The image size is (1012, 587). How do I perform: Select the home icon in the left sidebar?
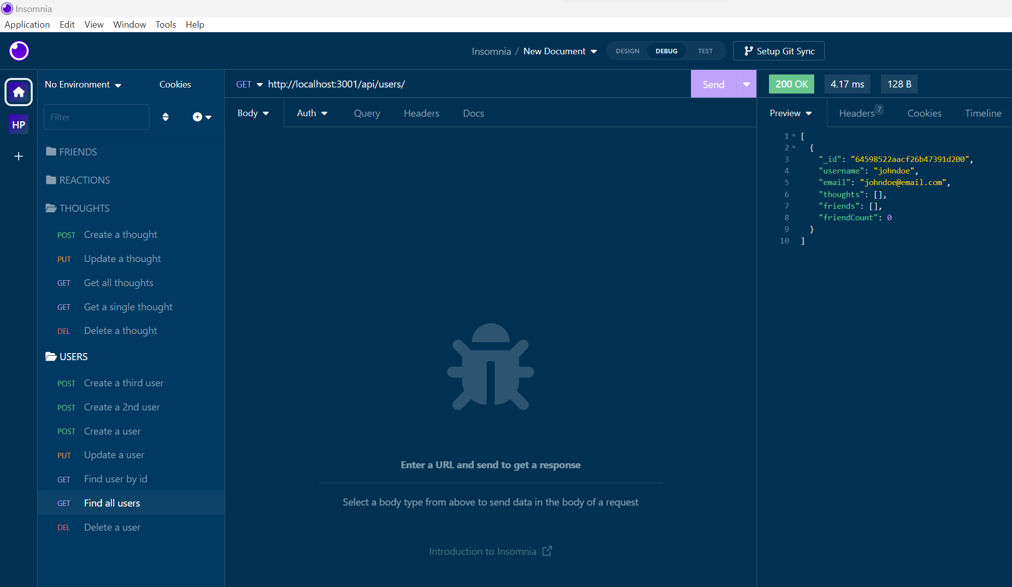[18, 92]
